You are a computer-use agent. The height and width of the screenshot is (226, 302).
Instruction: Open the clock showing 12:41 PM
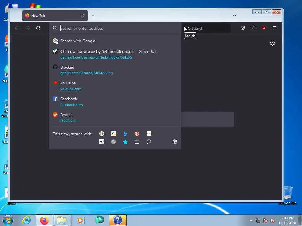[x=287, y=220]
